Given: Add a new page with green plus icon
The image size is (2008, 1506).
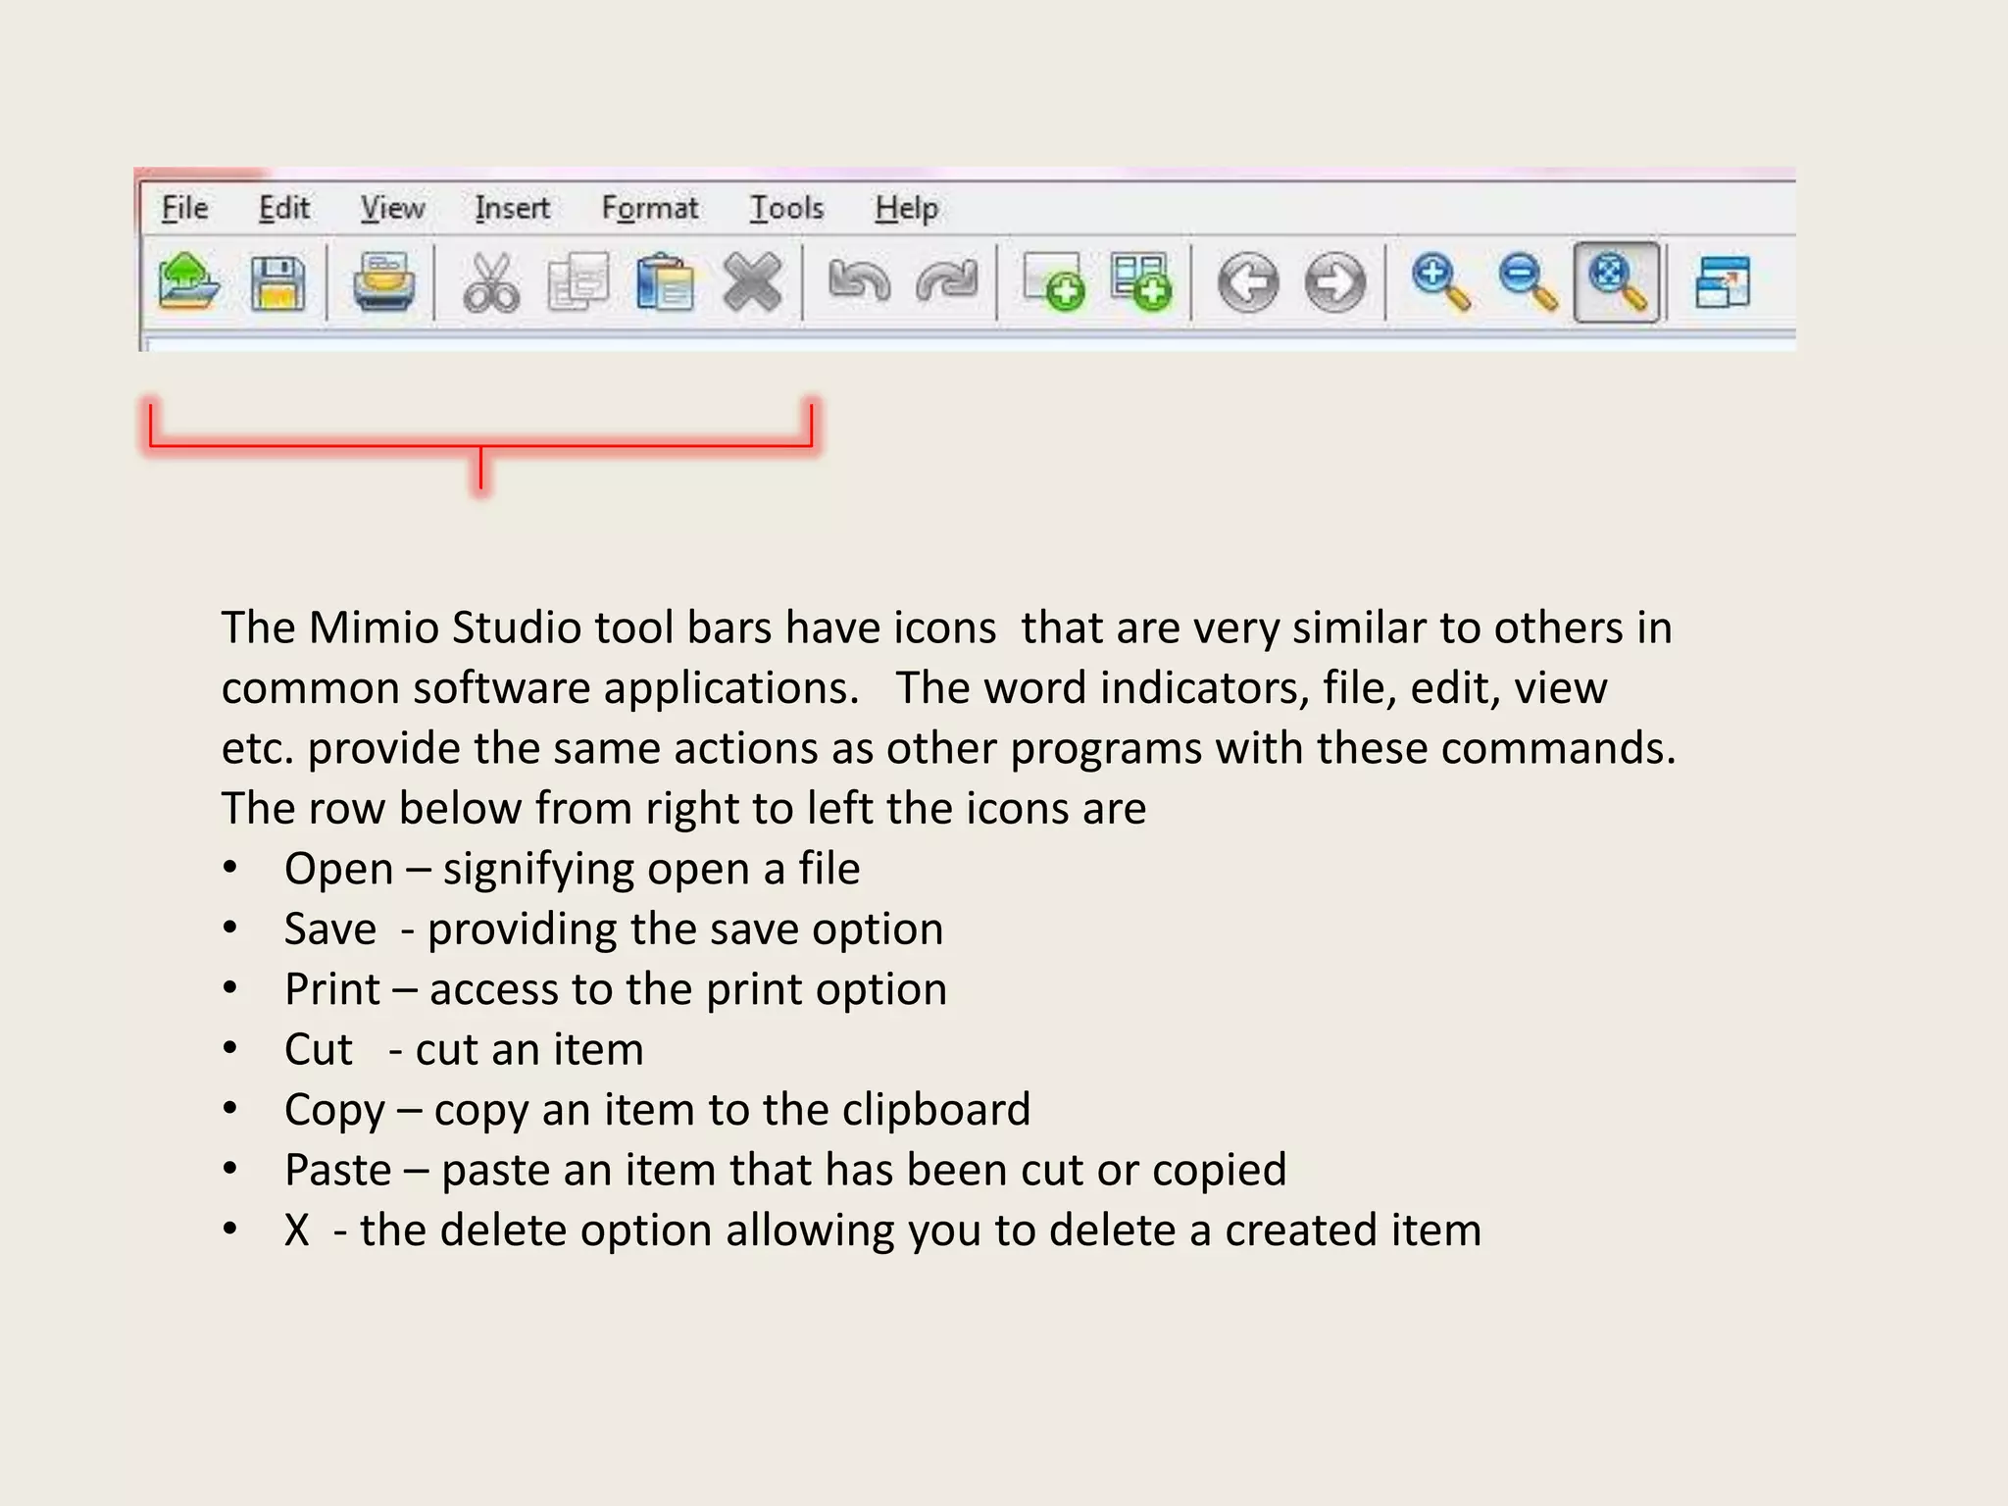Looking at the screenshot, I should 1053,282.
